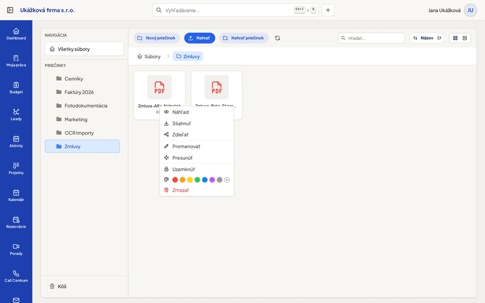Choose Stiahnuť from context menu
The image size is (485, 303).
(x=196, y=123)
